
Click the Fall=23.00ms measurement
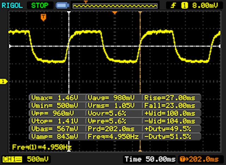pos(170,105)
